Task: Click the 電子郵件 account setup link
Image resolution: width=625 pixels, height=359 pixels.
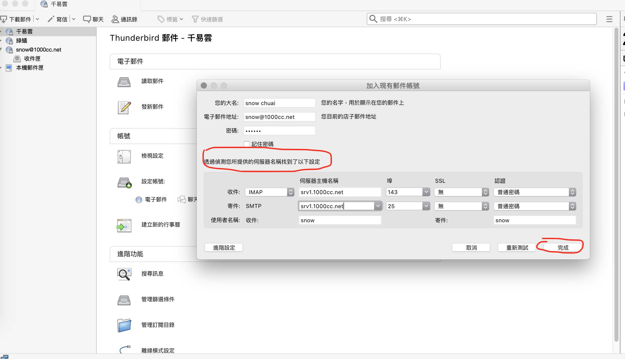Action: coord(156,200)
